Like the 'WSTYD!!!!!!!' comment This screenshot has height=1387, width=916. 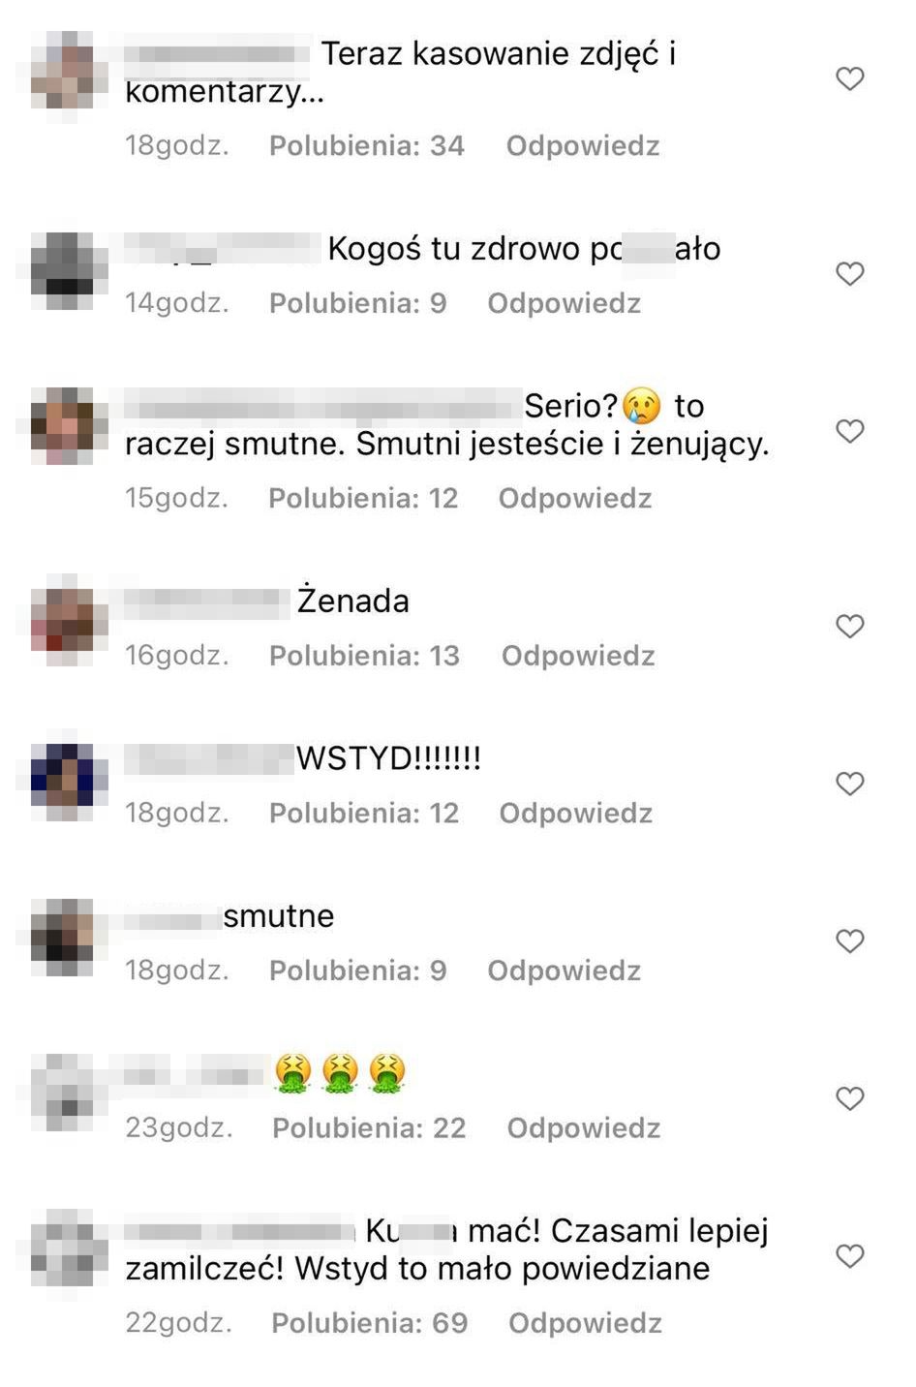[x=849, y=784]
